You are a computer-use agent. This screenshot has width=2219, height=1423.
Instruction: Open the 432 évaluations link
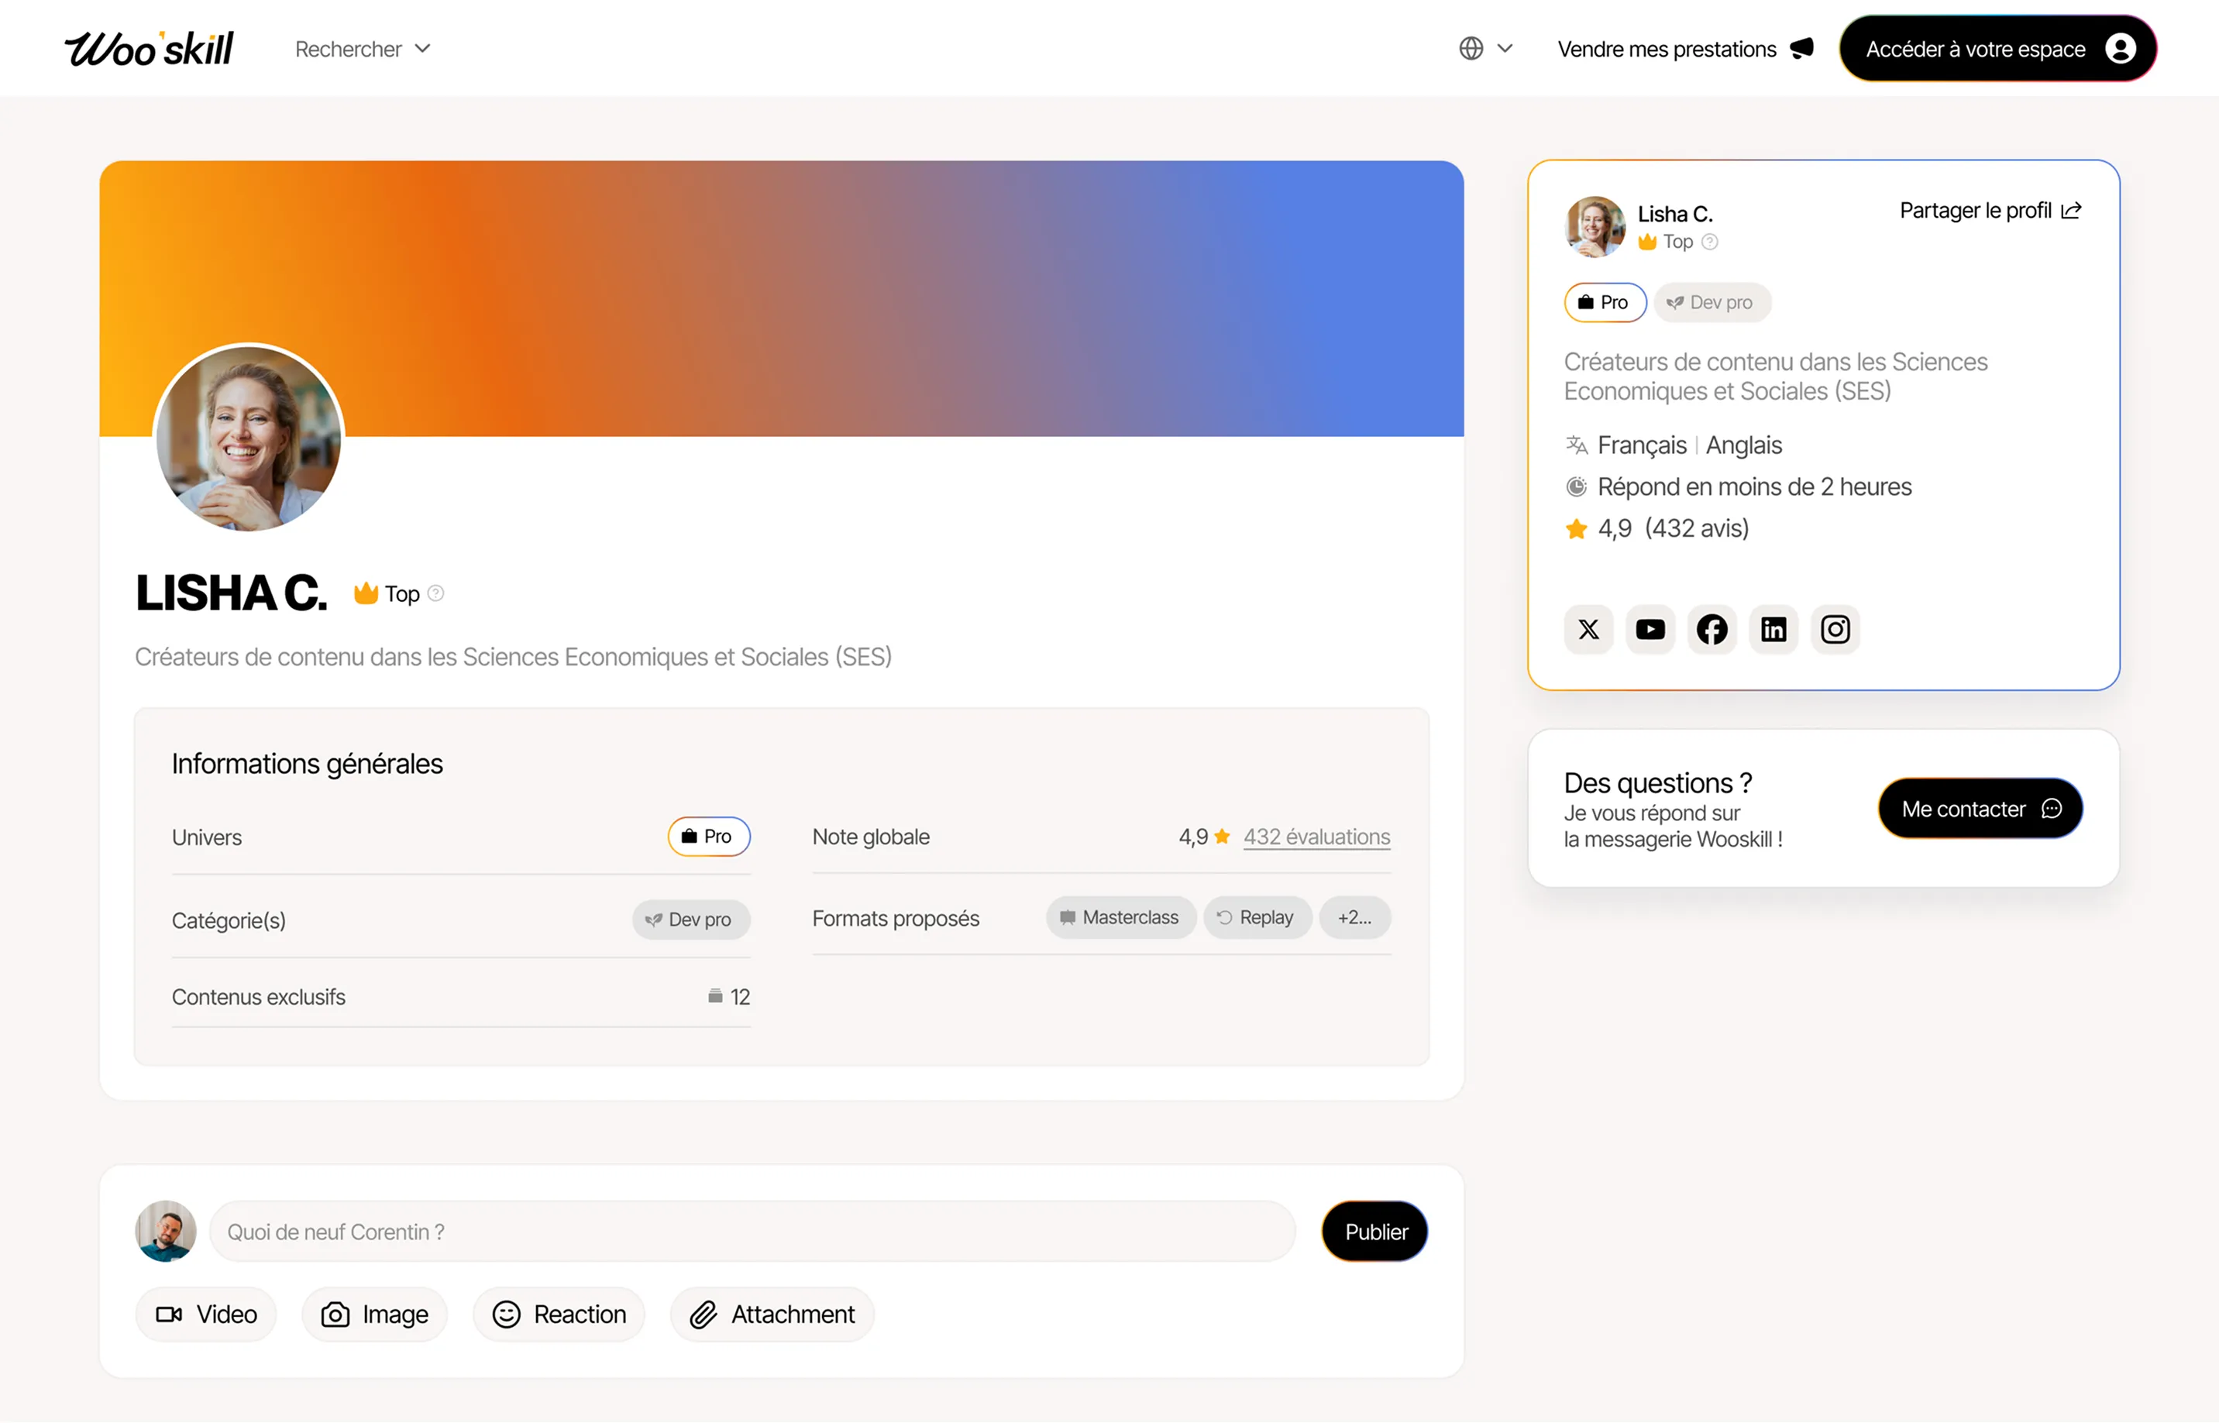pyautogui.click(x=1316, y=837)
